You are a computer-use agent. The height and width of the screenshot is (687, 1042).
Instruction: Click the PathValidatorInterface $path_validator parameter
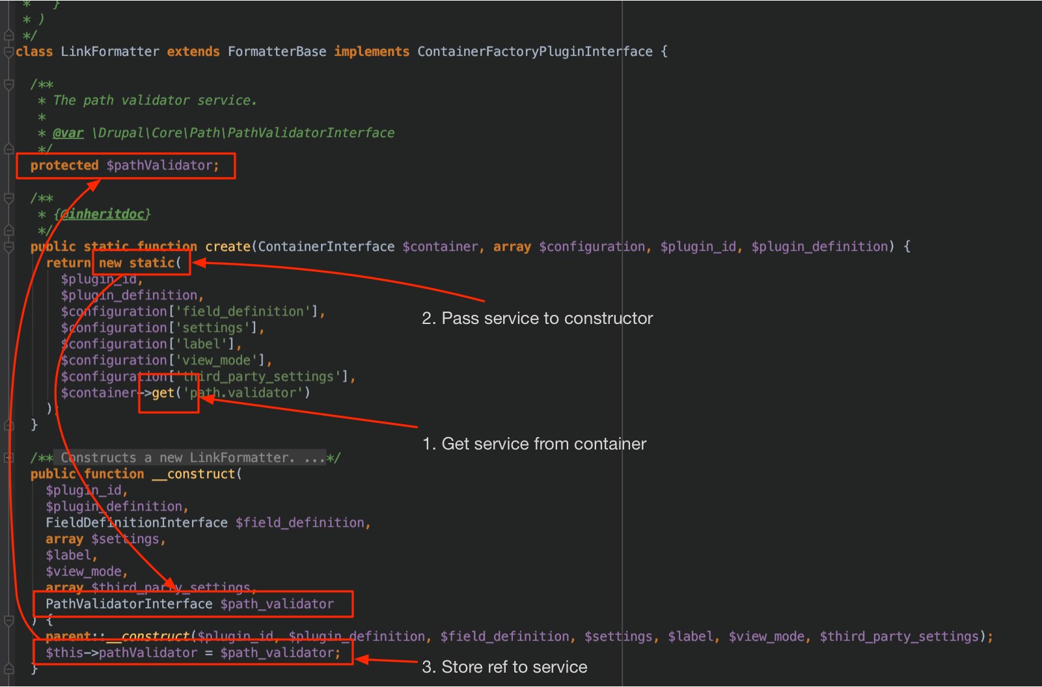[x=189, y=604]
